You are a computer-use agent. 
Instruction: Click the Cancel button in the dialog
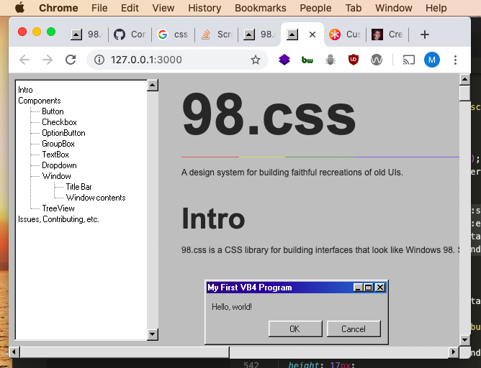point(354,328)
